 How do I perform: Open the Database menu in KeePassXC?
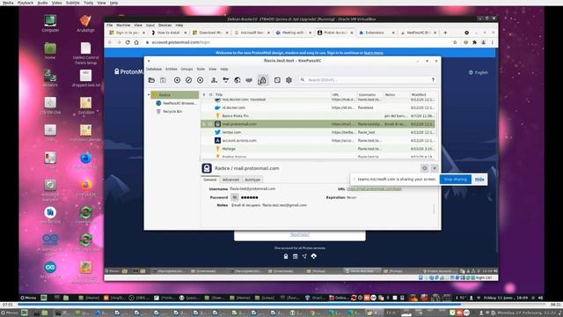point(154,69)
